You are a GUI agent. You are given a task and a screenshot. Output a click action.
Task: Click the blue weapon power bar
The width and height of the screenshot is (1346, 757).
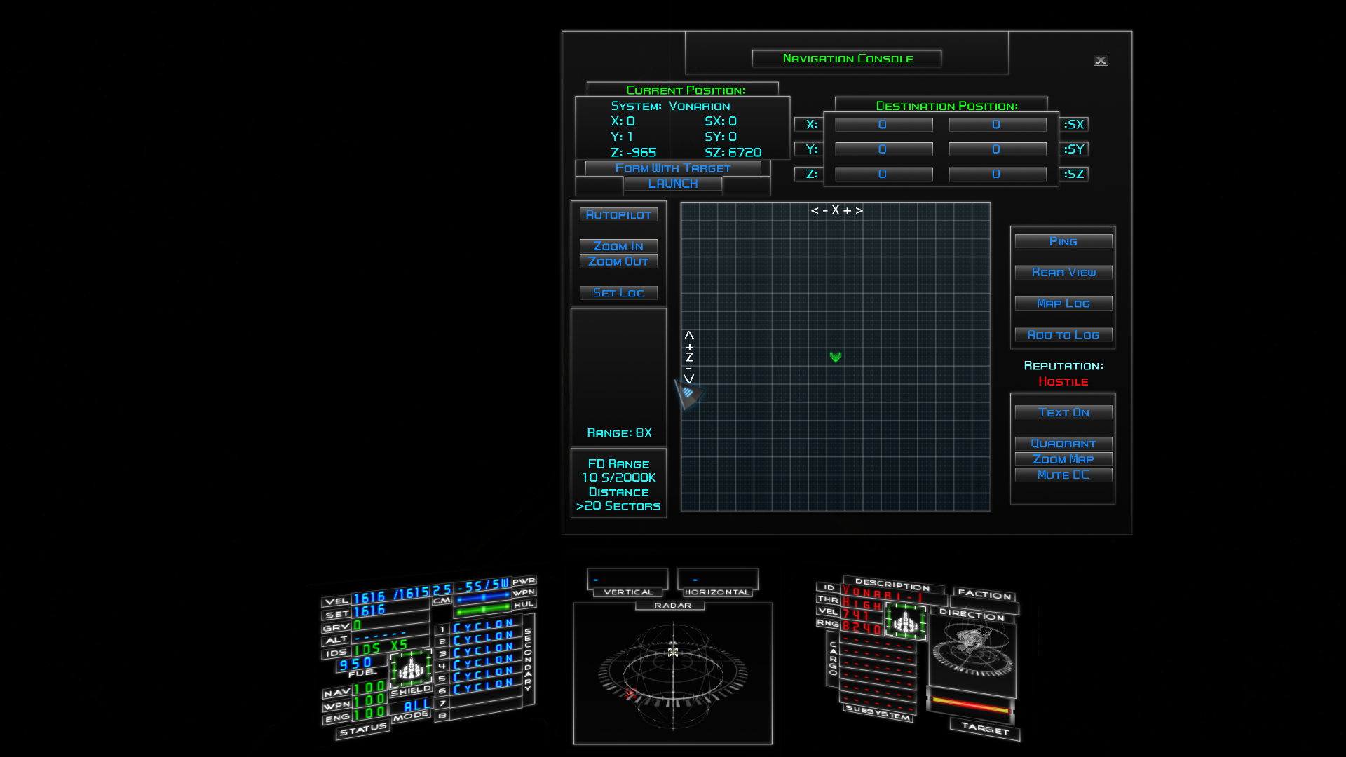(482, 597)
